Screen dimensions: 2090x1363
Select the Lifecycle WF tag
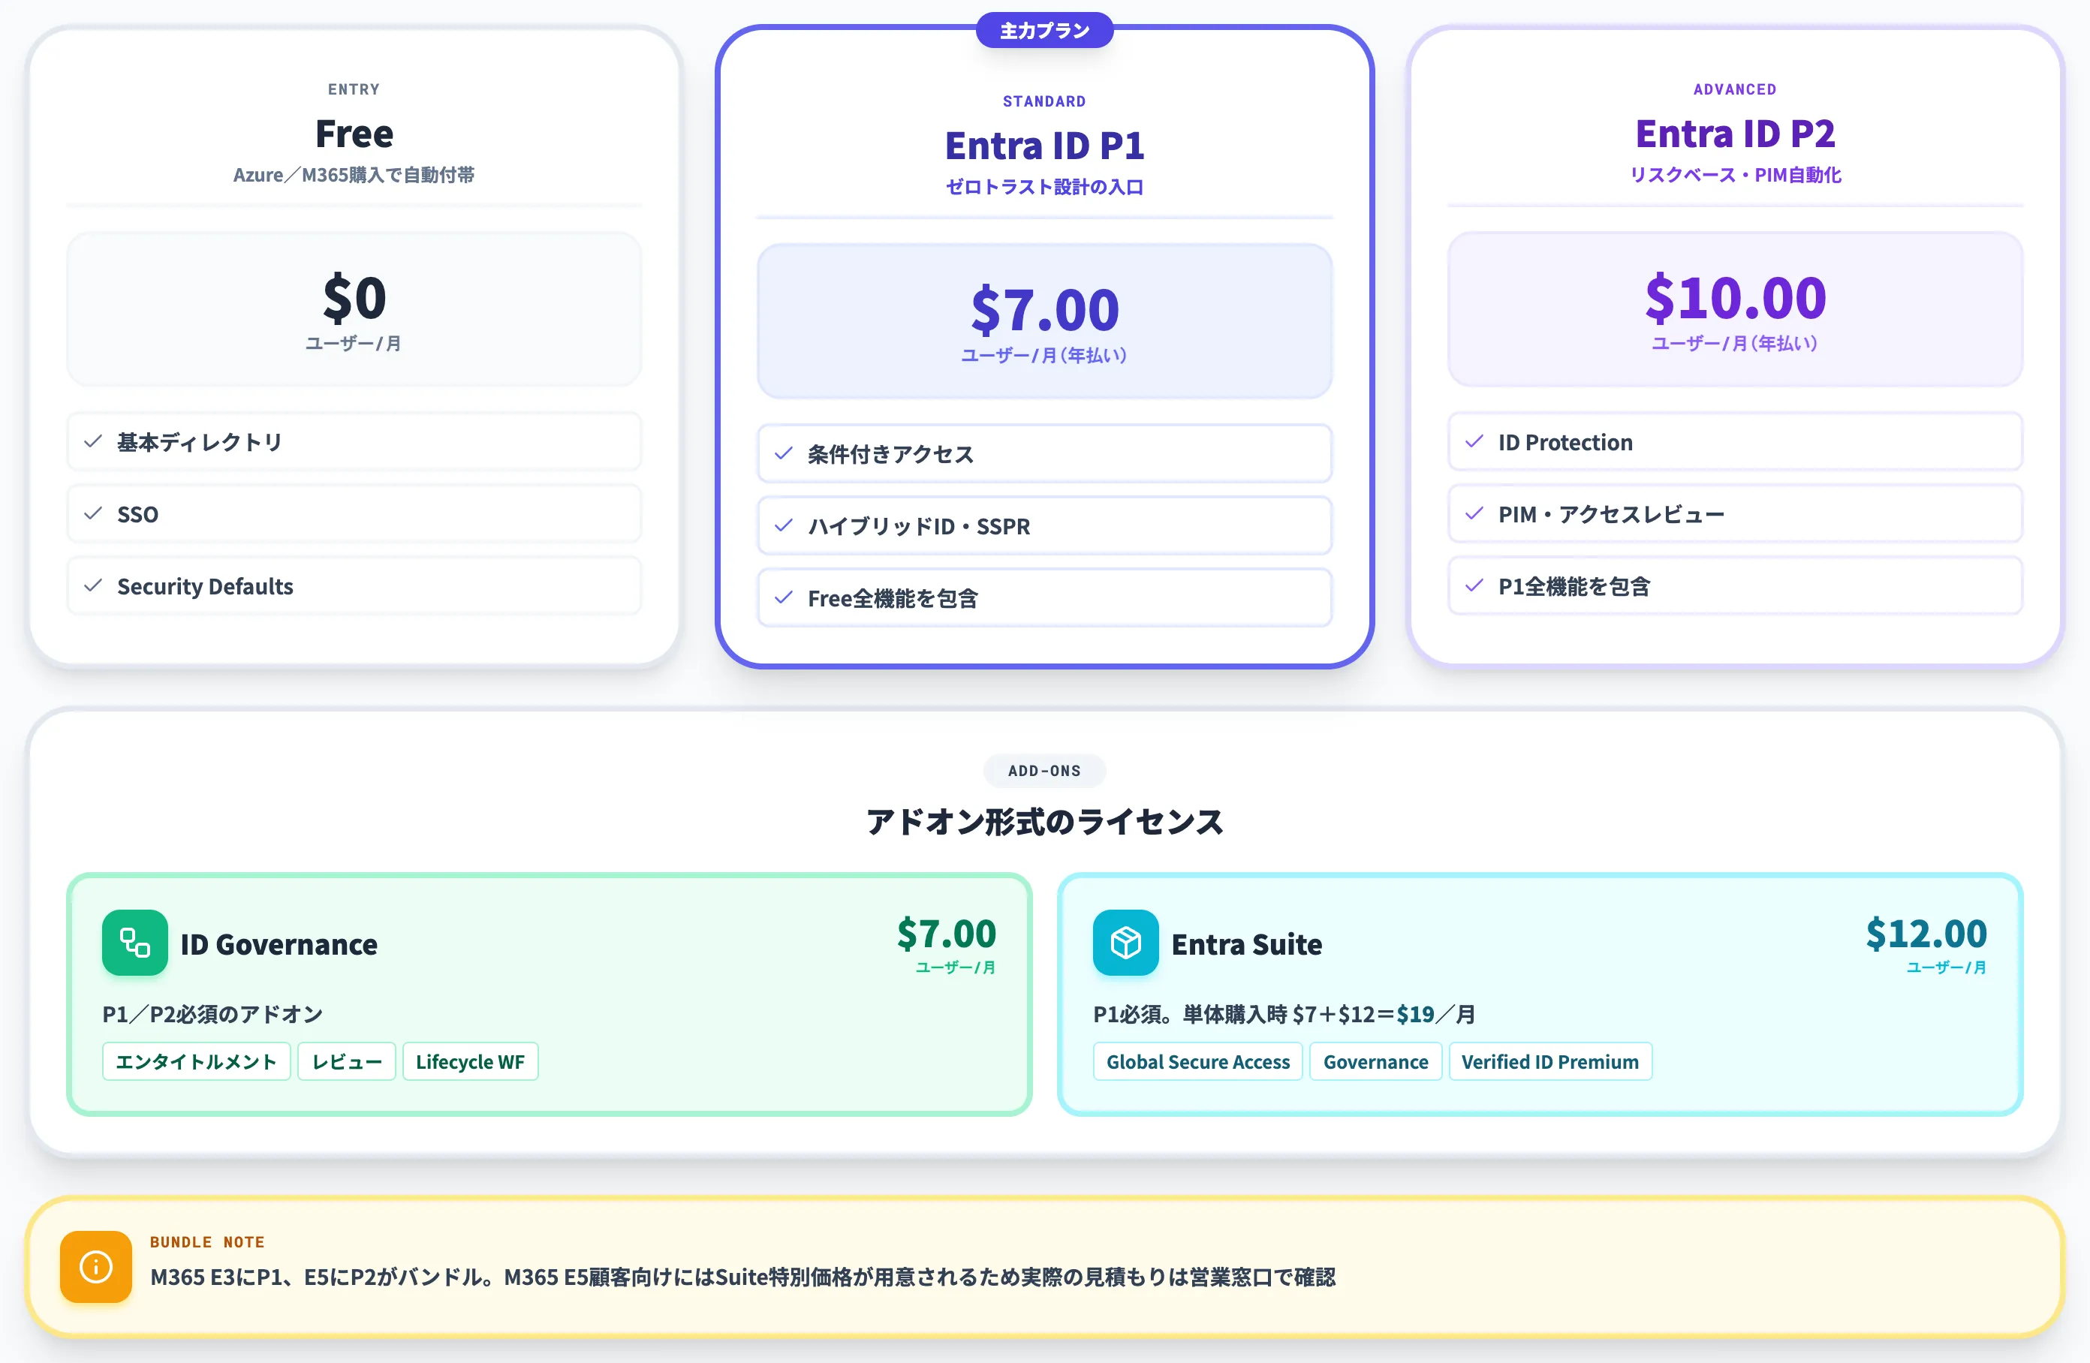470,1062
